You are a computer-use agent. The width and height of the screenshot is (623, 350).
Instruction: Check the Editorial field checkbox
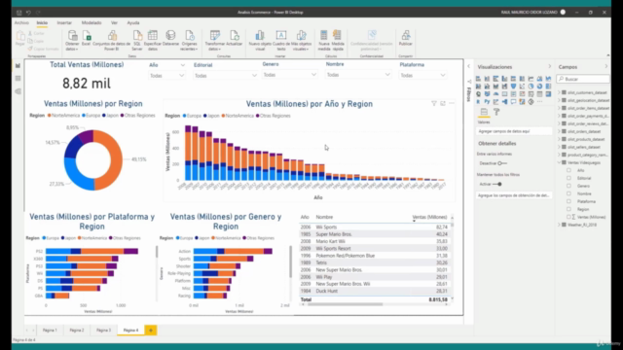(x=568, y=178)
